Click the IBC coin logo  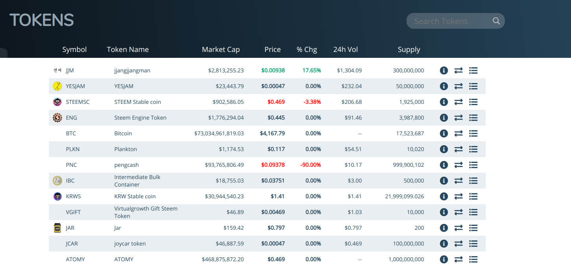(x=57, y=181)
